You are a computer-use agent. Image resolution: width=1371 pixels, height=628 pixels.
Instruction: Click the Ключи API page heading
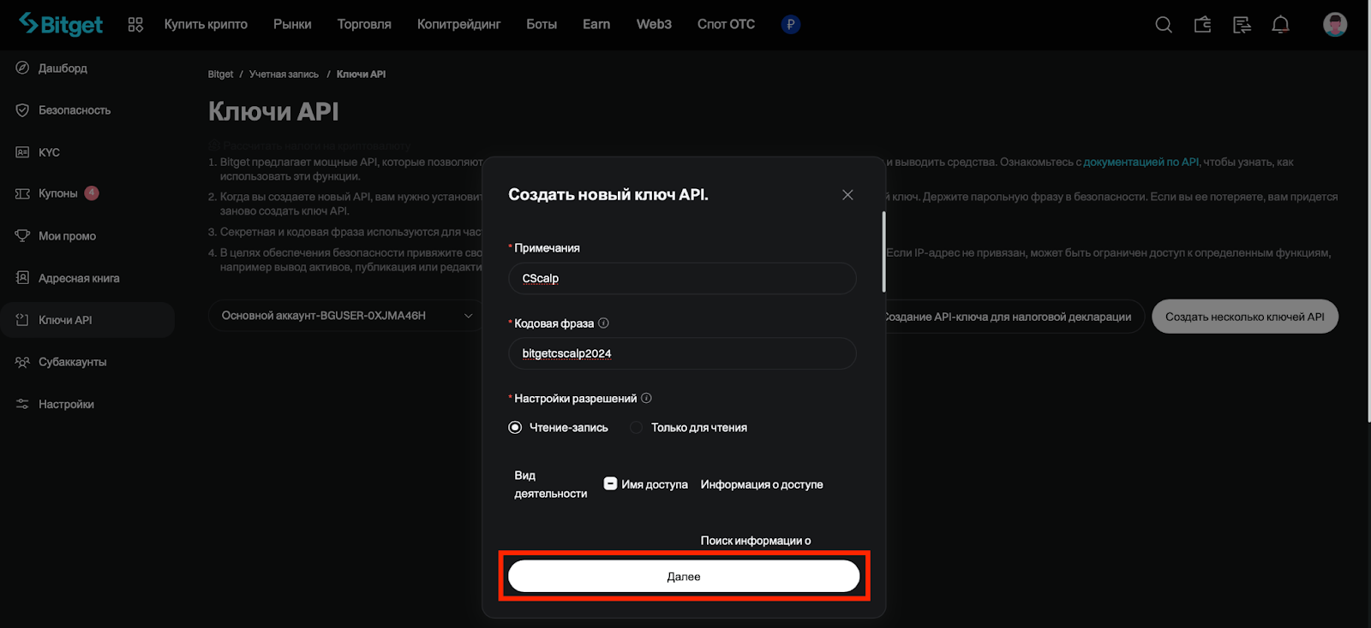(273, 111)
